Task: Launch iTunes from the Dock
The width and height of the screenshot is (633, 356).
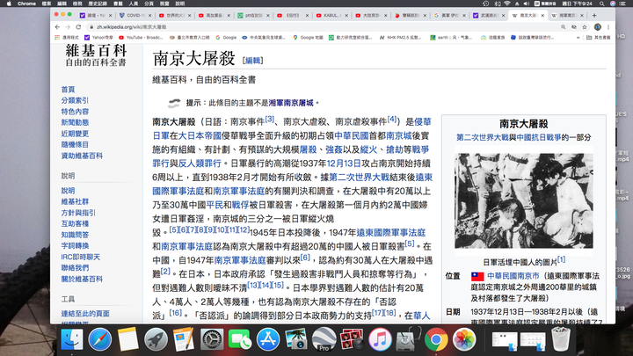Action: [380, 339]
